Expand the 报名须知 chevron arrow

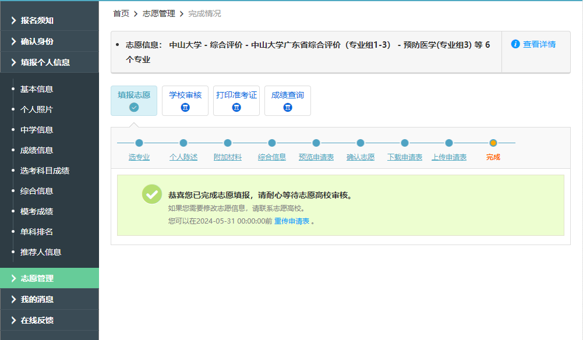(14, 20)
